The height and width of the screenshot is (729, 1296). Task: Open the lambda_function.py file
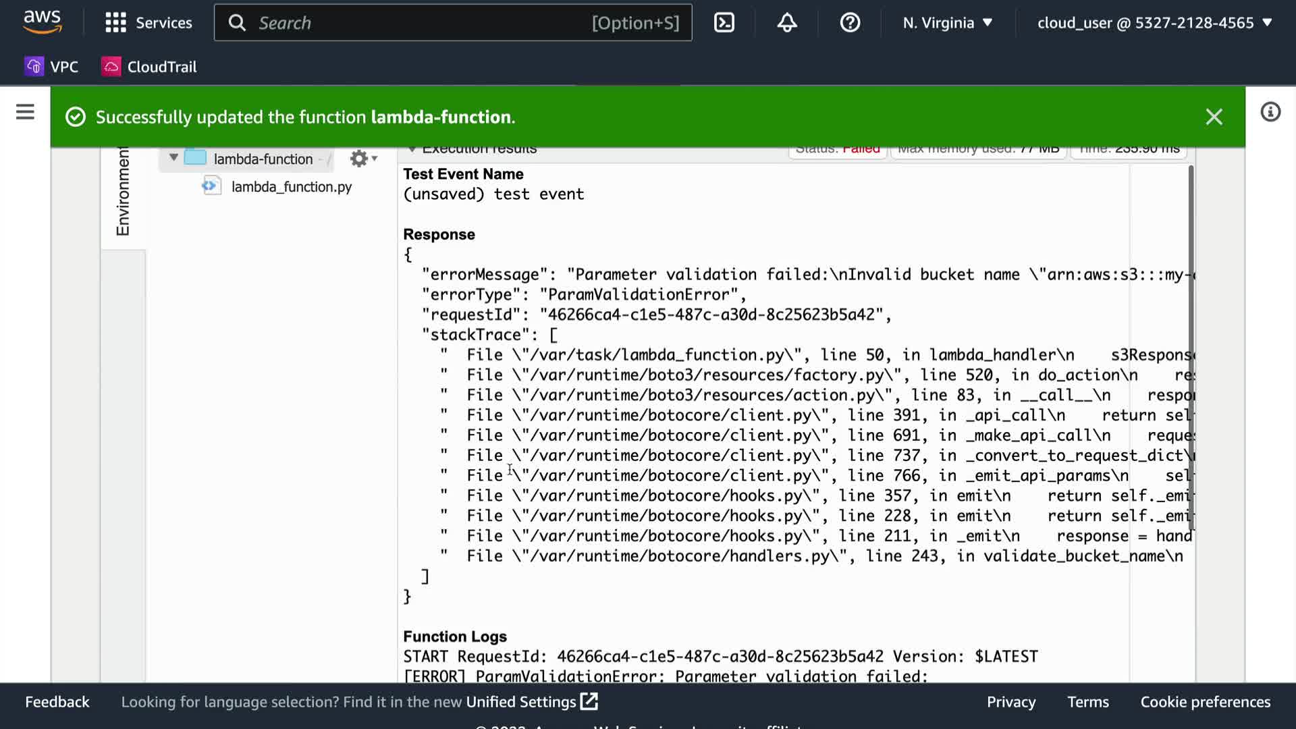(291, 187)
